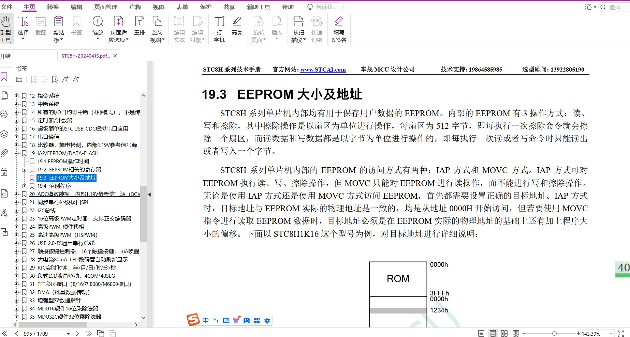Screen dimensions: 630x337
Task: Open the Zoom tool dropdown arrow
Action: (98, 39)
